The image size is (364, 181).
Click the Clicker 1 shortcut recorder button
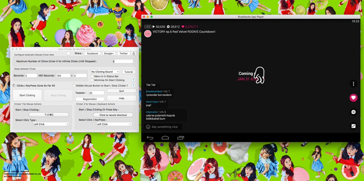[x=49, y=115]
